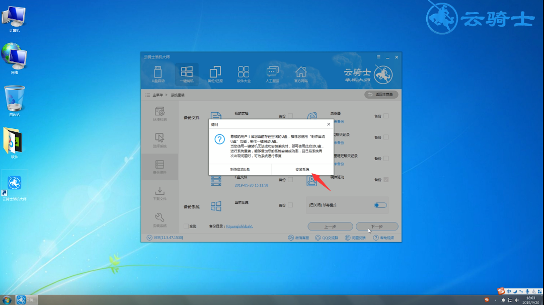This screenshot has height=305, width=544.
Task: Open 微信客服 in the status bar
Action: point(298,238)
